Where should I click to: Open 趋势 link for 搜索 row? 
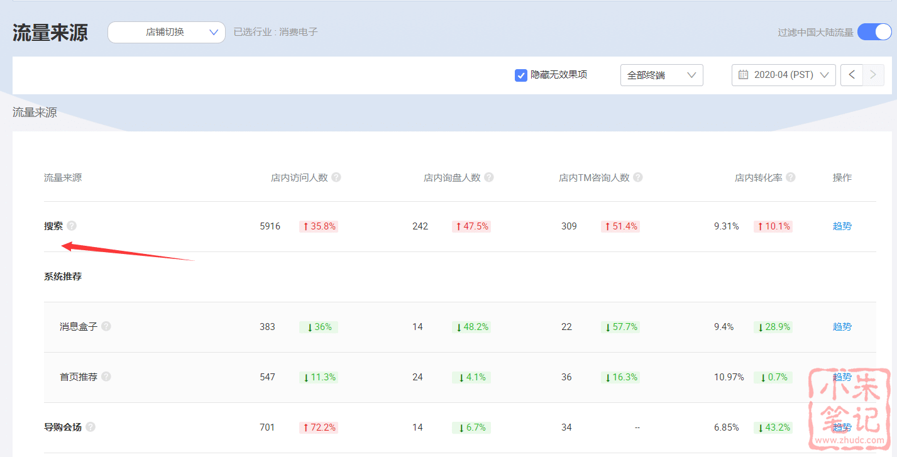point(842,226)
